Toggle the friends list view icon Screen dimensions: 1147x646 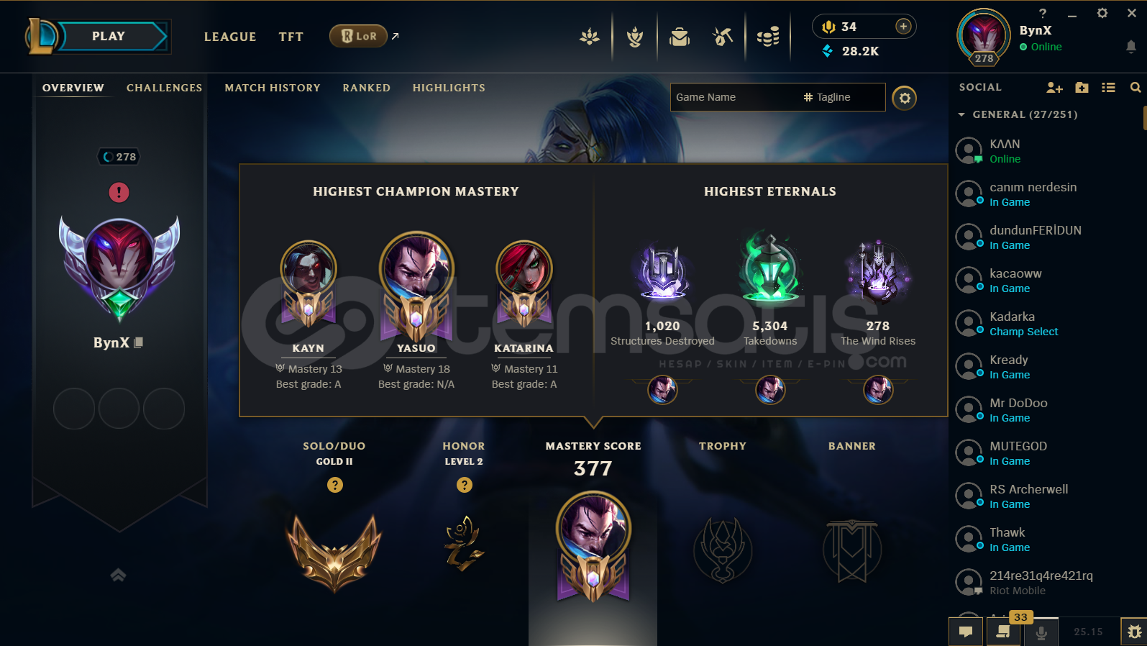1108,87
